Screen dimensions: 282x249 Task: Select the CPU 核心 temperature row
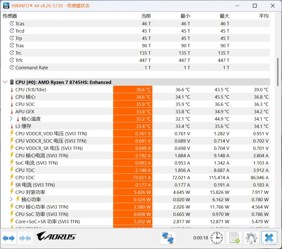139,97
